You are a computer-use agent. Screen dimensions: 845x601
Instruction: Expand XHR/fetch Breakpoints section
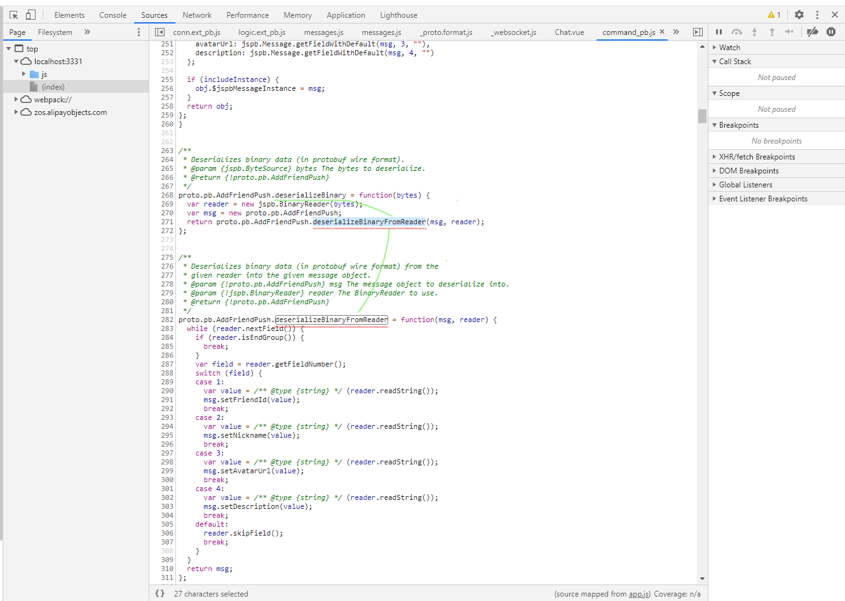tap(776, 157)
